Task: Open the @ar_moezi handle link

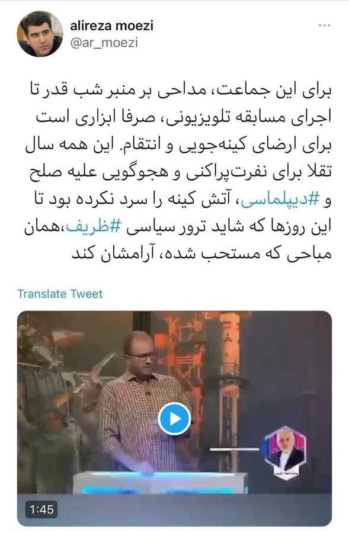Action: 104,43
